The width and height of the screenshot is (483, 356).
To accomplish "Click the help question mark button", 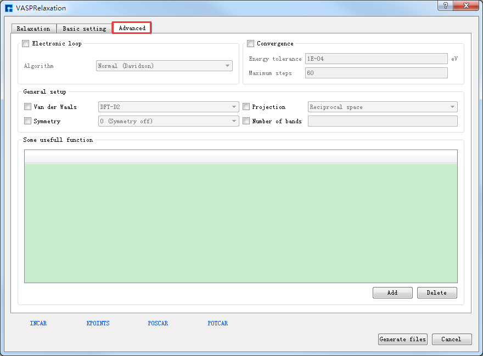I will coord(446,5).
